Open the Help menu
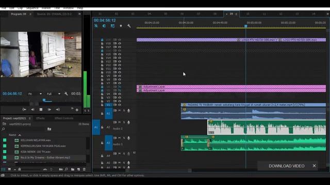Image resolution: width=330 pixels, height=185 pixels. click(x=80, y=8)
